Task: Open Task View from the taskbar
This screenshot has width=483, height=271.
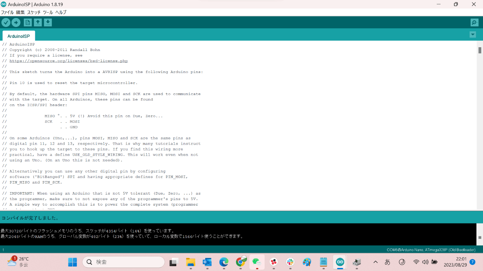Action: (x=174, y=262)
